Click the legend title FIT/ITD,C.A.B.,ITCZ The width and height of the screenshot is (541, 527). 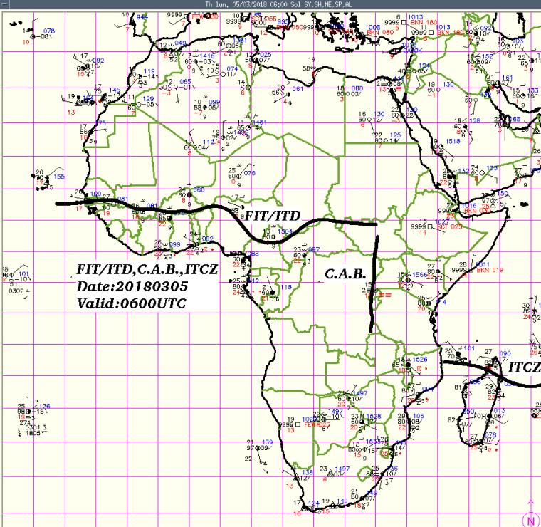click(147, 270)
